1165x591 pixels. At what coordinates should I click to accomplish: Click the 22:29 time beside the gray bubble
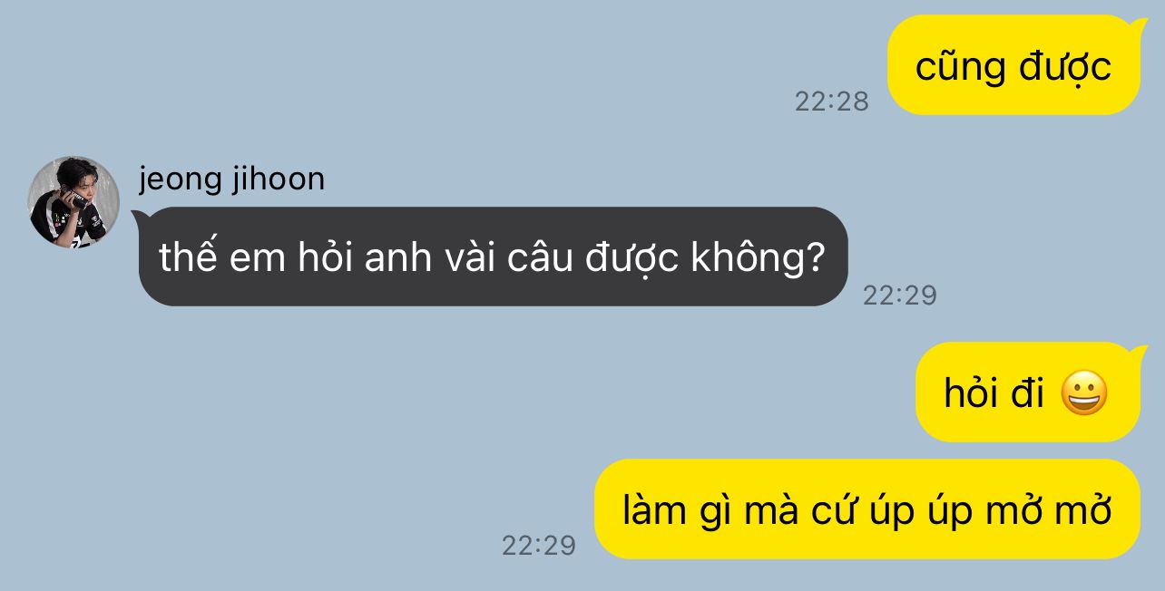pyautogui.click(x=900, y=295)
